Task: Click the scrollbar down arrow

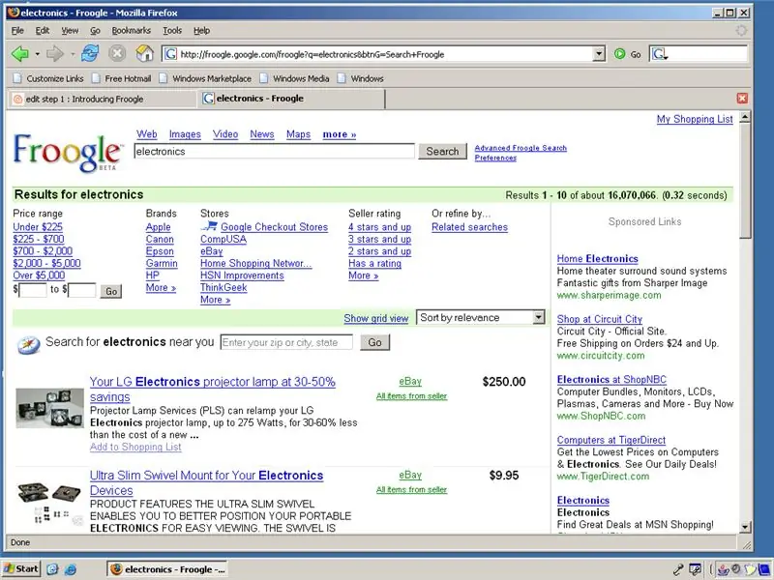Action: click(745, 527)
